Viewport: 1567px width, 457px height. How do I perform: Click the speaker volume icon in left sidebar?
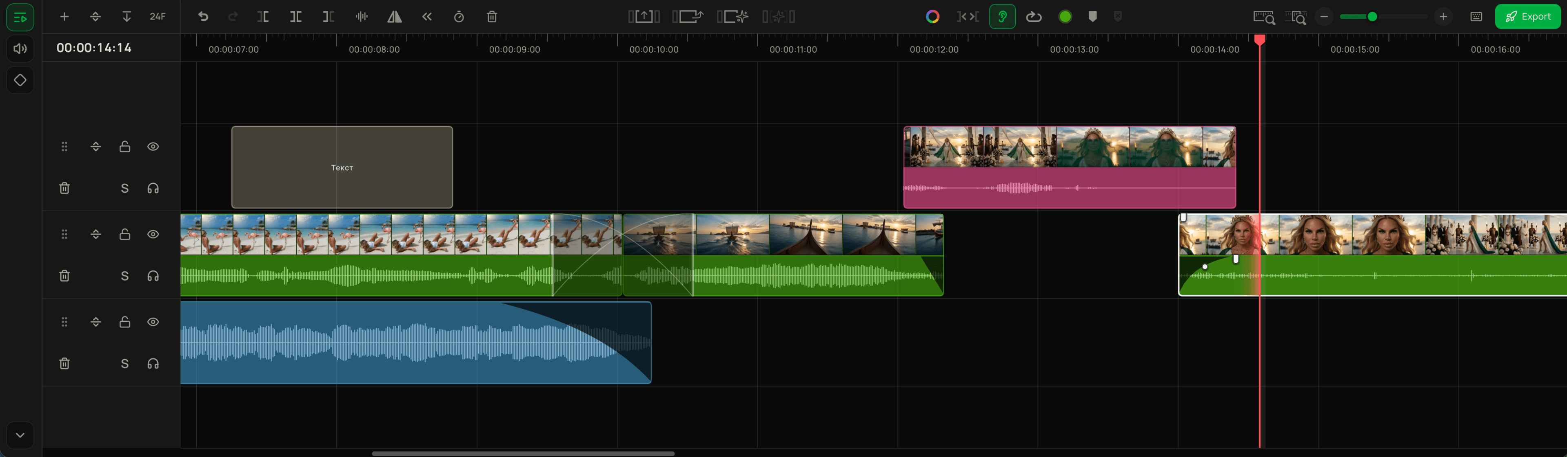coord(20,49)
